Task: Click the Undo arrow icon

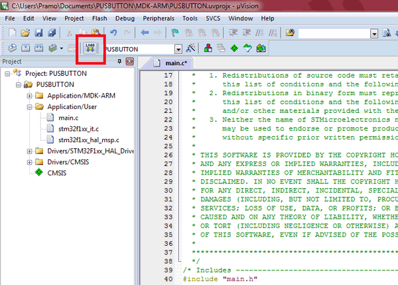Action: 114,33
